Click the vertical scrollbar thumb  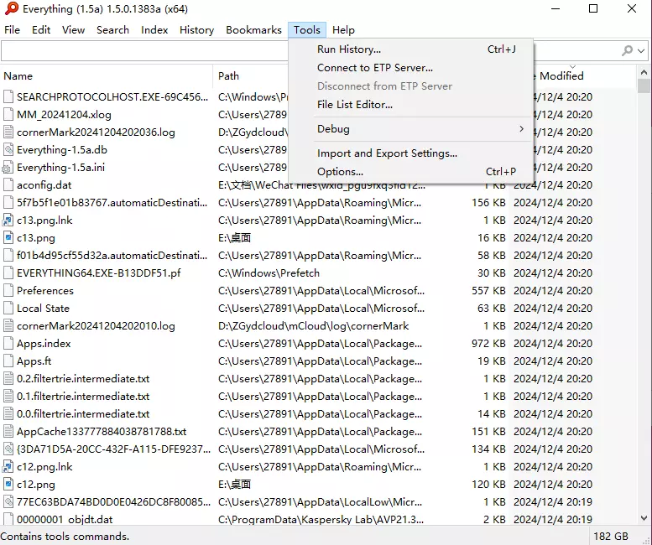pos(644,86)
